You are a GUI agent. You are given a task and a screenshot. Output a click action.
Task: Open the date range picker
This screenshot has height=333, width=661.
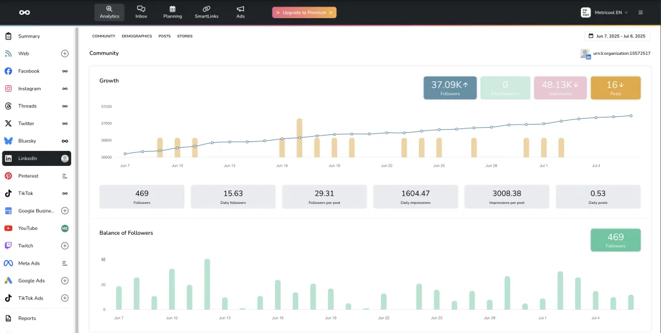[617, 36]
